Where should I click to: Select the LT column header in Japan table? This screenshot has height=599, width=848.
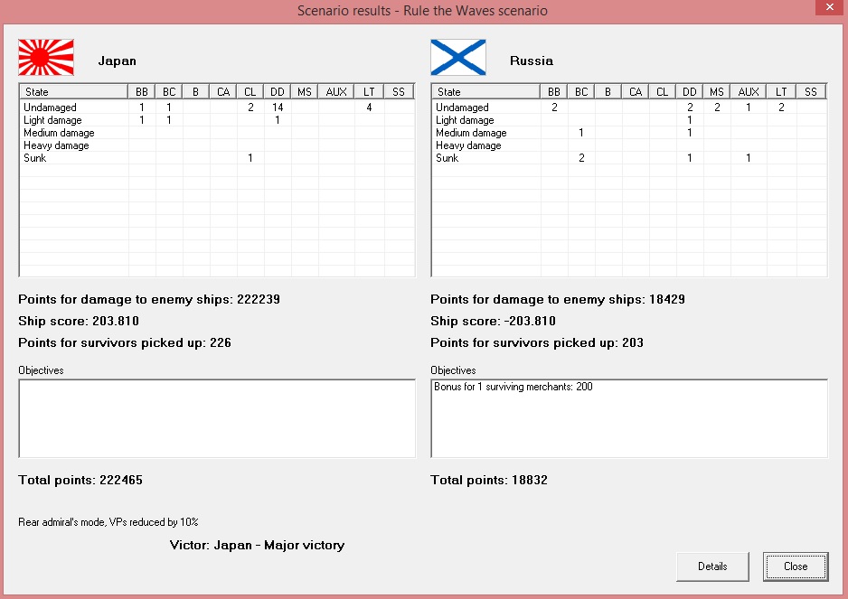[x=369, y=91]
